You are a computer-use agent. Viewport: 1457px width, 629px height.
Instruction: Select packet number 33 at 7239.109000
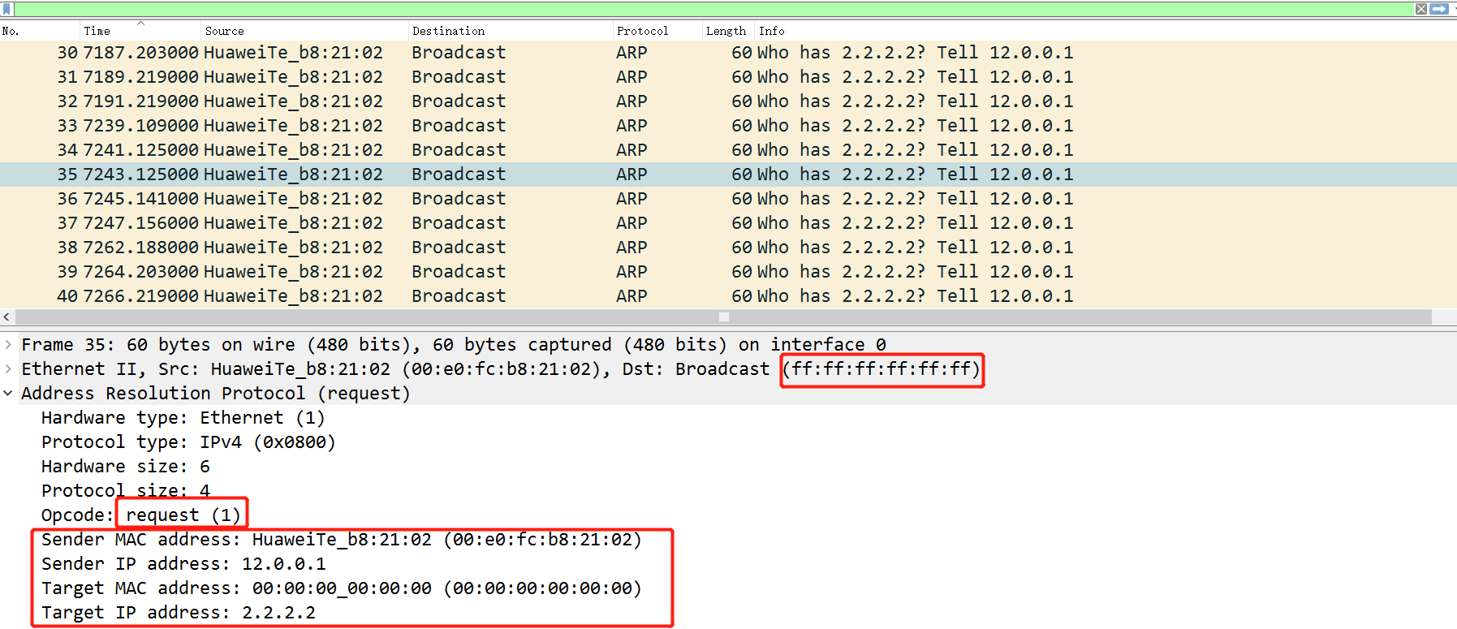[x=728, y=126]
